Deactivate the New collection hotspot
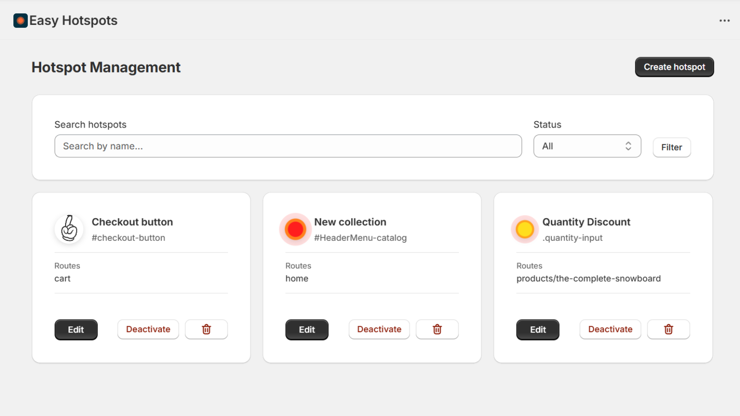This screenshot has width=740, height=416. click(379, 330)
